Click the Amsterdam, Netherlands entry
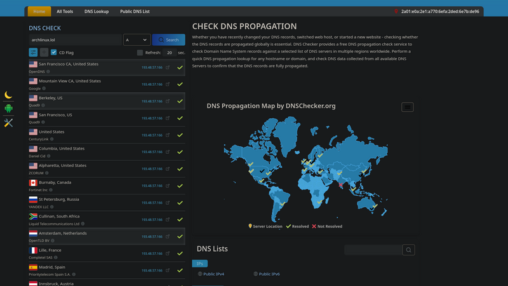508x286 pixels. tap(107, 236)
